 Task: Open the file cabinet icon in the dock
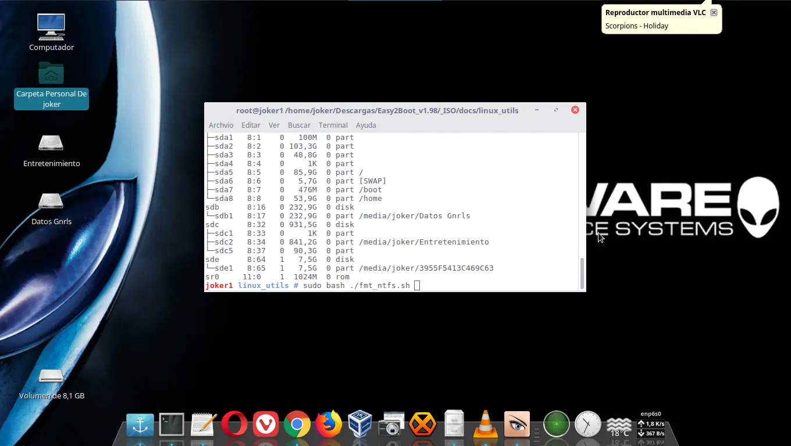(x=454, y=425)
